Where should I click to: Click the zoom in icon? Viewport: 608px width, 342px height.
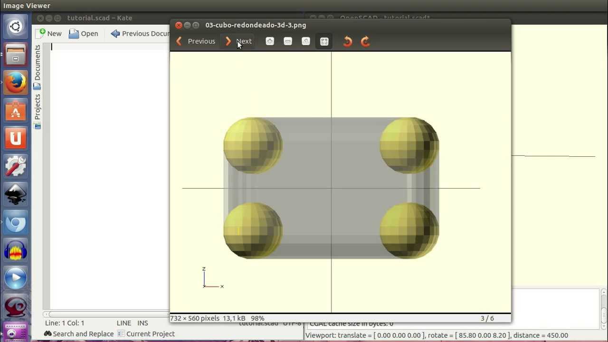270,41
